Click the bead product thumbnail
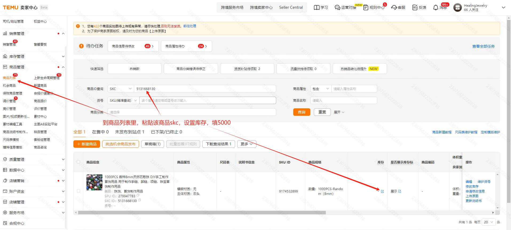 click(x=94, y=182)
